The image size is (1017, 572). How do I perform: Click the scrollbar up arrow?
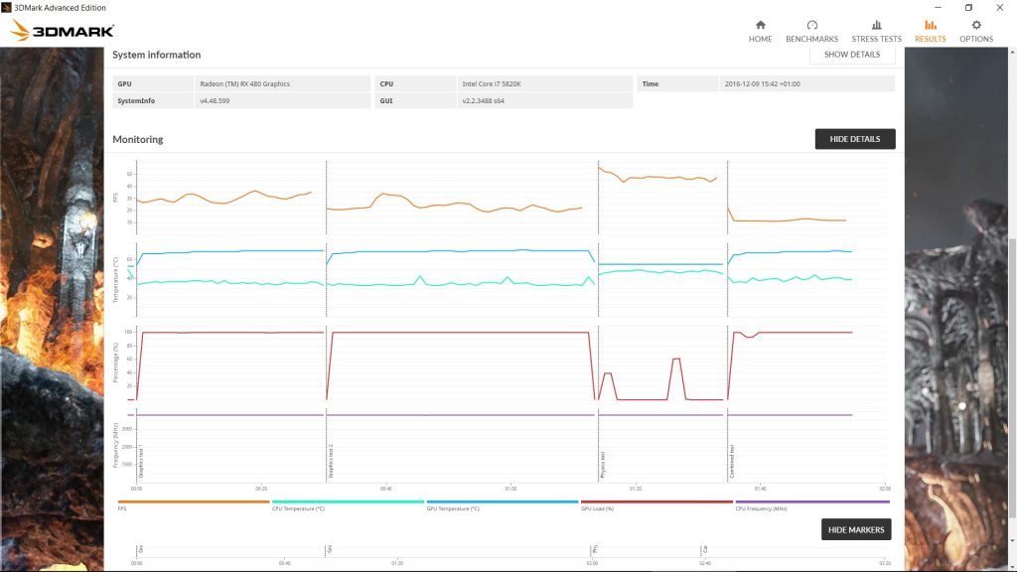coord(1012,53)
